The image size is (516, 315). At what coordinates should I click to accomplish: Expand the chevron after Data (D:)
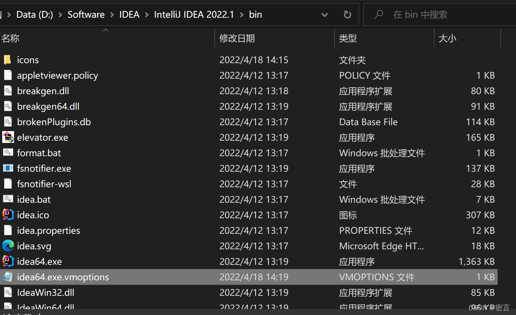click(60, 15)
